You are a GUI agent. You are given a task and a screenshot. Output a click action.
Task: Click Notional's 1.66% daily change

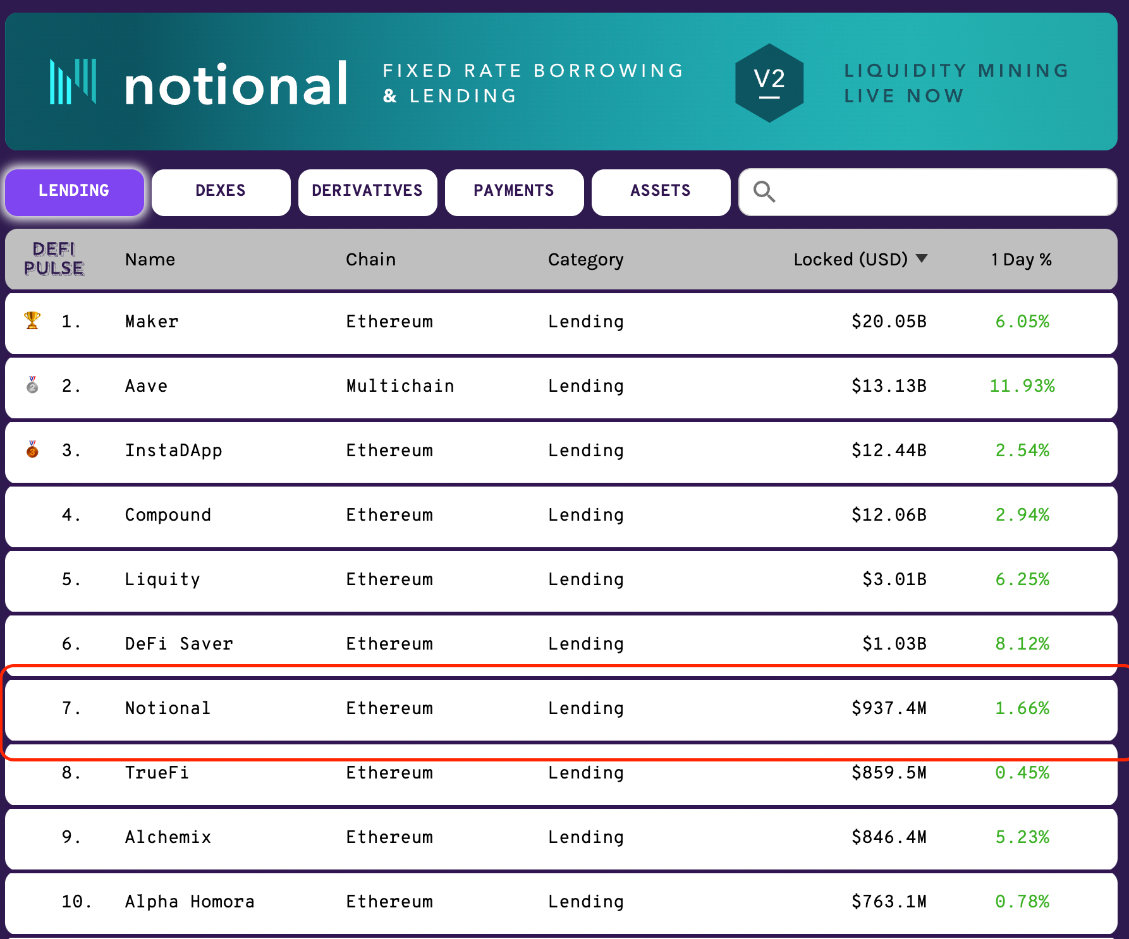click(x=1022, y=708)
